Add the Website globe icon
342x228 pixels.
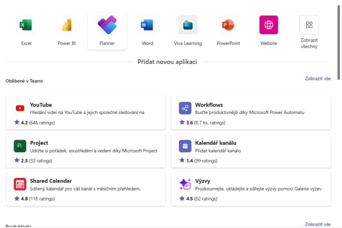pos(268,25)
